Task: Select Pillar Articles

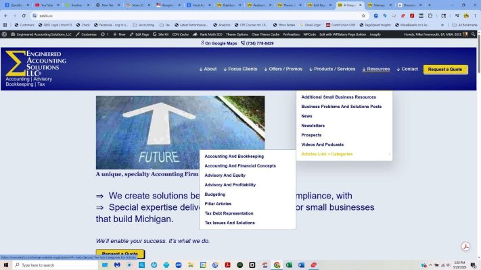Action: 218,204
